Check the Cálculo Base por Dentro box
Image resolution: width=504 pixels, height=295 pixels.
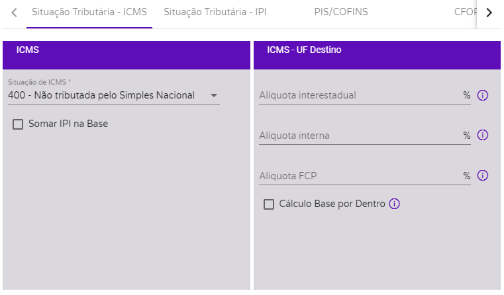[x=269, y=204]
